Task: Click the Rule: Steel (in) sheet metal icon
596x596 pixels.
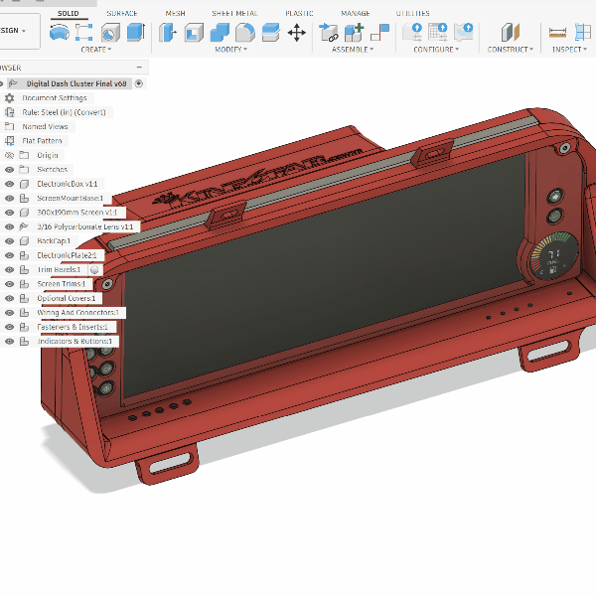Action: [x=10, y=112]
